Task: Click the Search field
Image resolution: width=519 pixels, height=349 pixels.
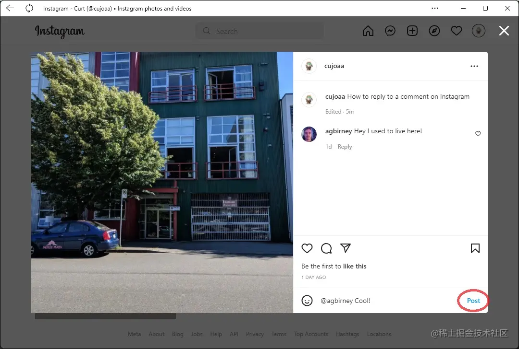Action: (x=259, y=31)
